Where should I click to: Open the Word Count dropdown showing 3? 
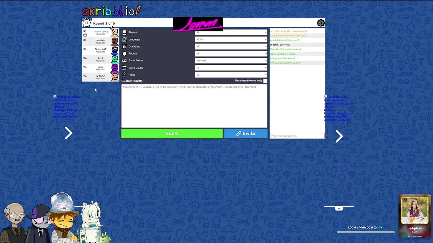[231, 68]
